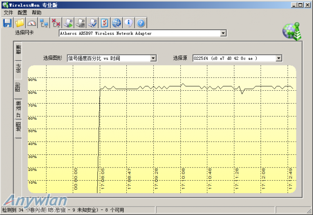The height and width of the screenshot is (215, 313).
Task: Click the connected computers network icon
Action: coord(44,23)
